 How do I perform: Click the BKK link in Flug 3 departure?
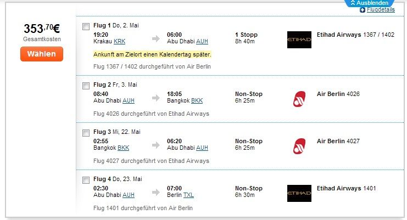coord(123,148)
